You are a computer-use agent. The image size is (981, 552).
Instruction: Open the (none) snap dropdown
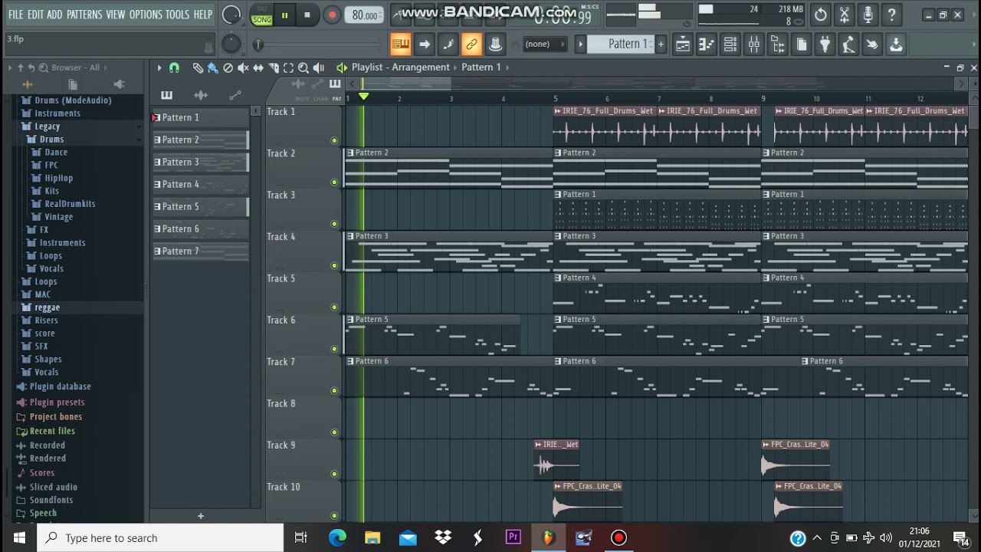coord(545,44)
